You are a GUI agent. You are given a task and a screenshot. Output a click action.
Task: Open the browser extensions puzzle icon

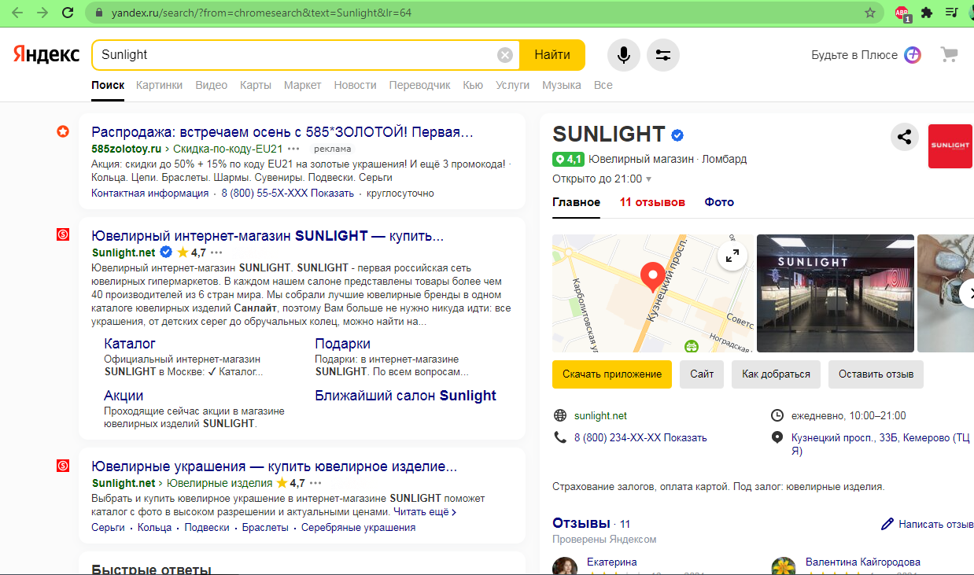click(927, 13)
